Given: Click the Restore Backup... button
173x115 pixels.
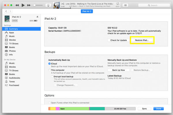Looking at the screenshot, I should [x=142, y=70].
